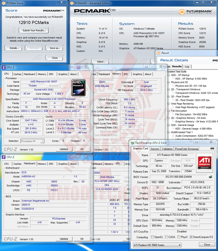Click the DRAM Frequency value 698.5 MHz
Image resolution: width=218 pixels, height=251 pixels.
pos(130,100)
